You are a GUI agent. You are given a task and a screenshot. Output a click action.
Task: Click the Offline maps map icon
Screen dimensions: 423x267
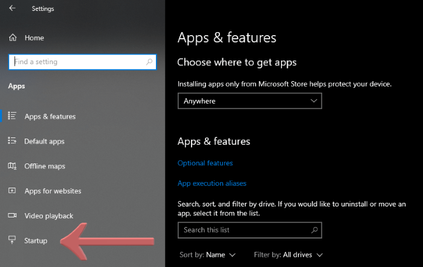12,166
